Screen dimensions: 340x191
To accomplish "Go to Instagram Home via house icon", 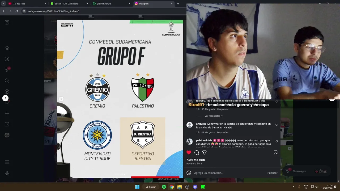I will point(7,48).
